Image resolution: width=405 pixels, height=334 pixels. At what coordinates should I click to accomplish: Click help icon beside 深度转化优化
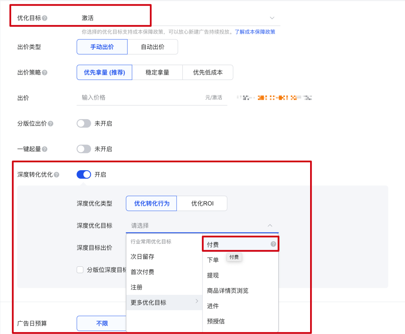[x=57, y=175]
